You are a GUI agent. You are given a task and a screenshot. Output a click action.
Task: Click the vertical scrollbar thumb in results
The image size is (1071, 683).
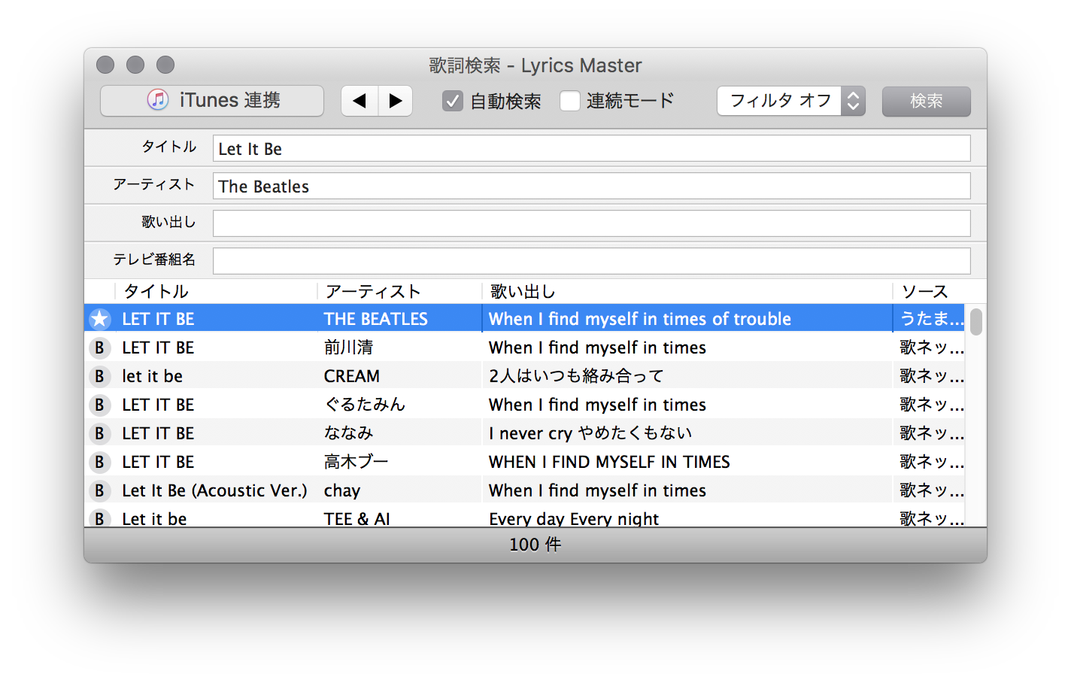976,321
